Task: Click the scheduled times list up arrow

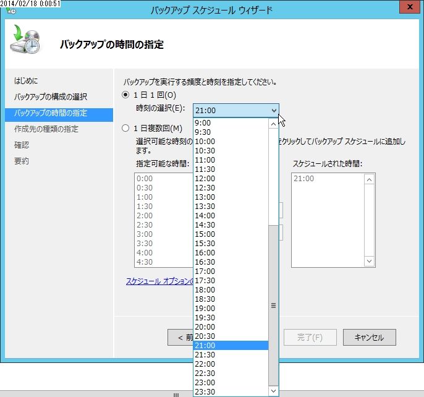Action: click(x=369, y=179)
